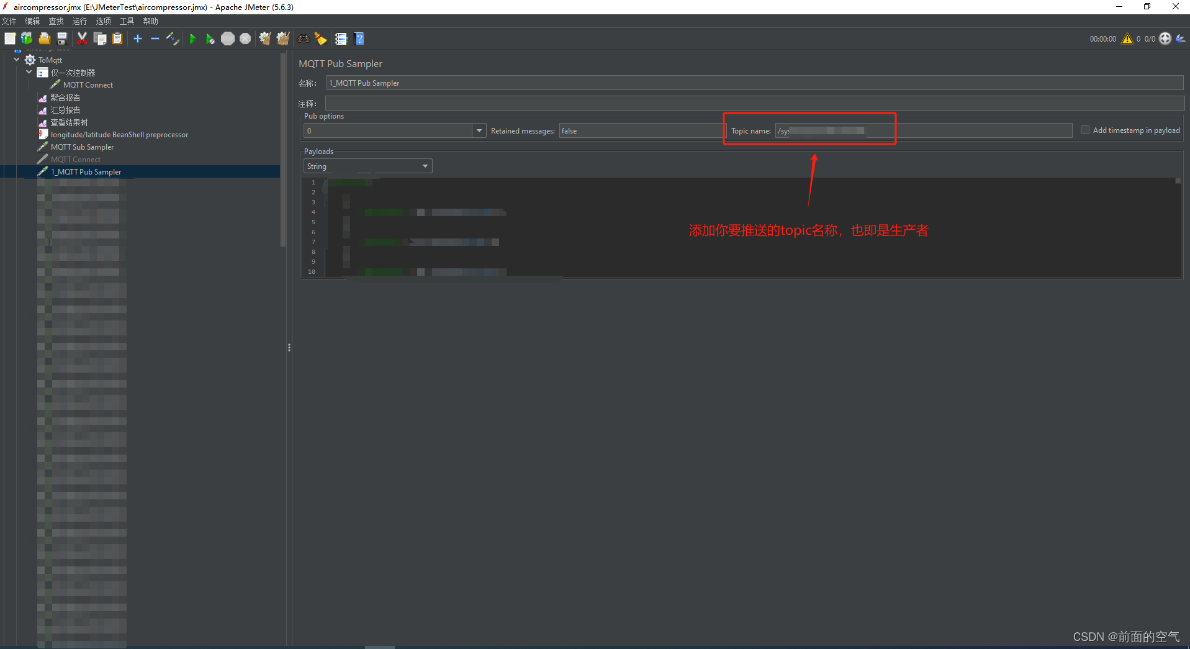Reset search with yellow brush icon
This screenshot has height=649, width=1190.
pyautogui.click(x=320, y=39)
